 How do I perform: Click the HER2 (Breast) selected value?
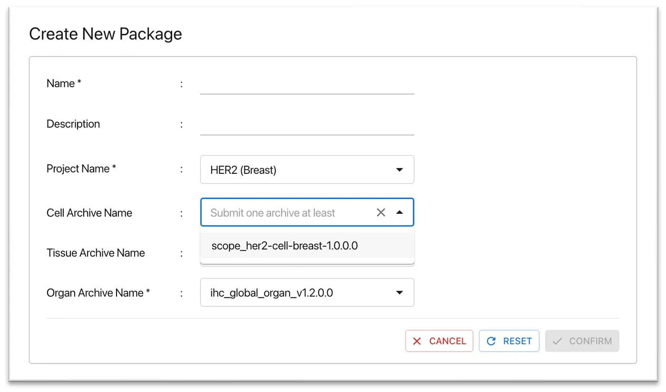(244, 170)
